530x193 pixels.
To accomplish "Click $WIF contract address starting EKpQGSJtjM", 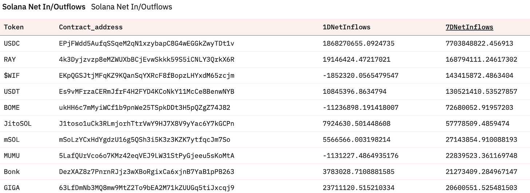I will click(146, 76).
